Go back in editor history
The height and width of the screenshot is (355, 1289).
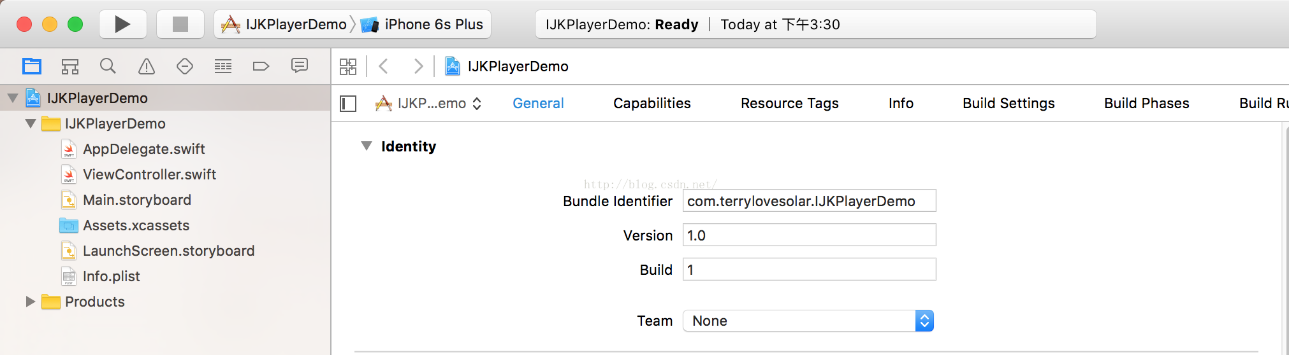coord(383,66)
